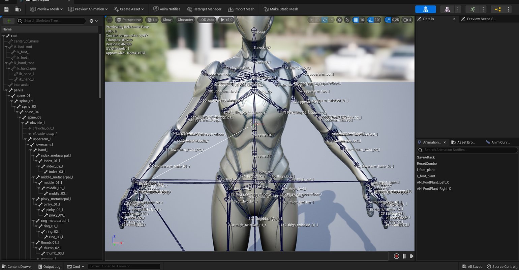Open the Character viewport menu
The width and height of the screenshot is (519, 270).
[x=185, y=20]
